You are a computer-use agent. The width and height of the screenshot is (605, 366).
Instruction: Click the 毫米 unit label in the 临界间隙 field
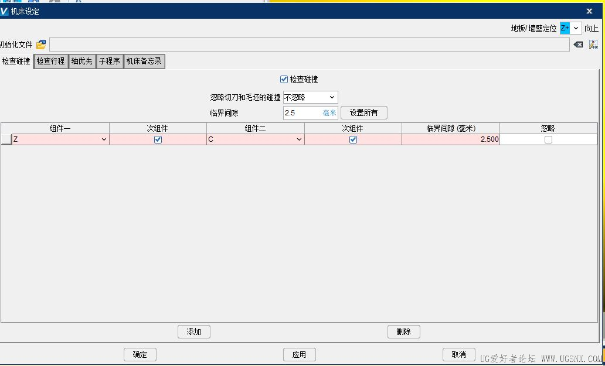tap(329, 113)
